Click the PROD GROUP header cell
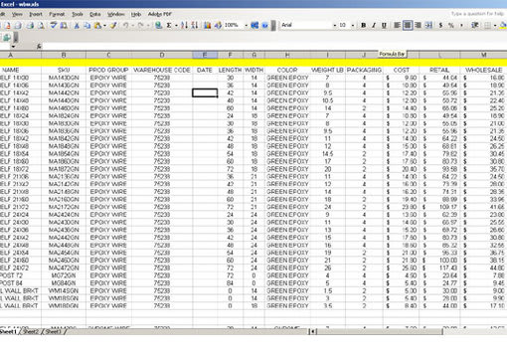507x358 pixels. 108,70
